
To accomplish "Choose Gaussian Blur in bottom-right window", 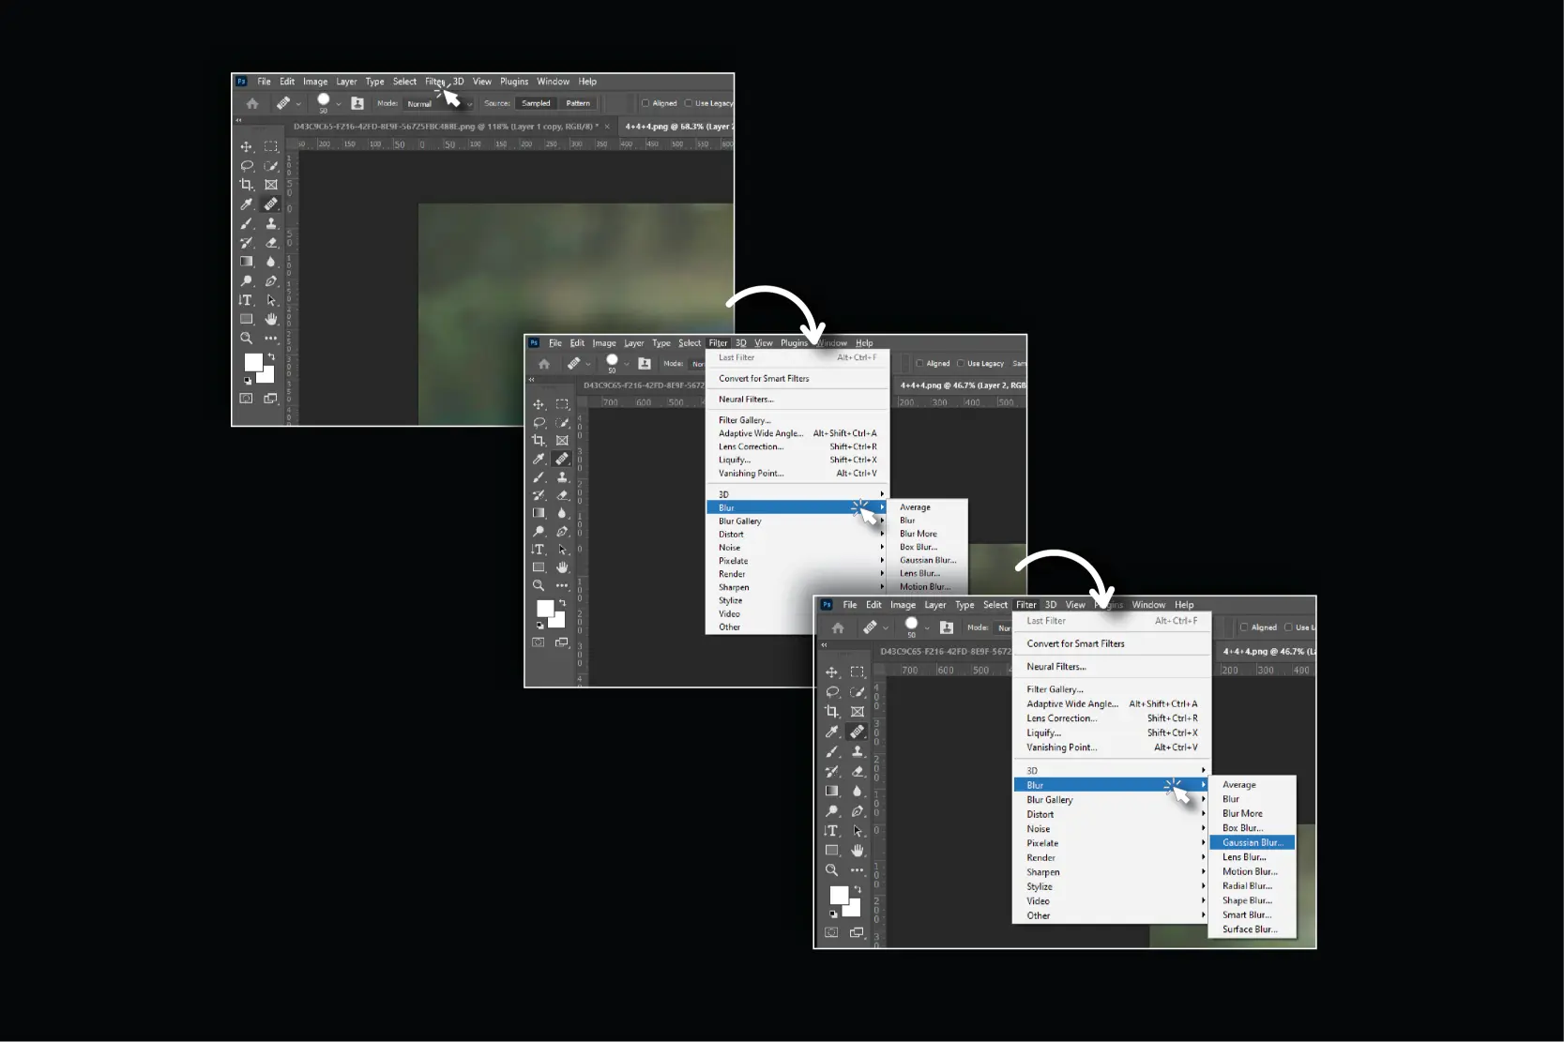I will click(x=1253, y=842).
